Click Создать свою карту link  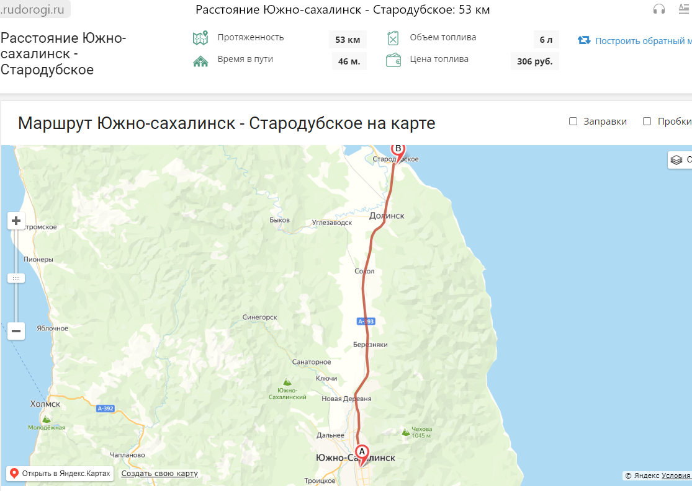click(160, 474)
